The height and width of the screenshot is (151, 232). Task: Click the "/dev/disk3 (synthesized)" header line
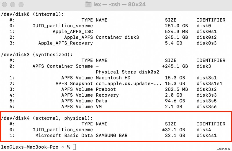pos(37,55)
